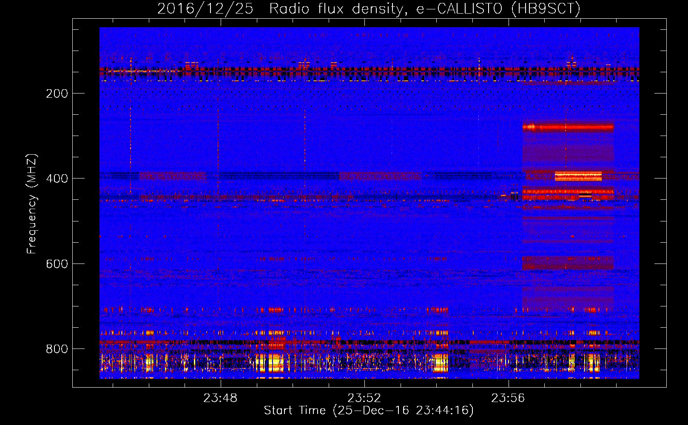Click the 600 frequency tick label
Viewport: 688px width, 425px height.
[x=57, y=264]
